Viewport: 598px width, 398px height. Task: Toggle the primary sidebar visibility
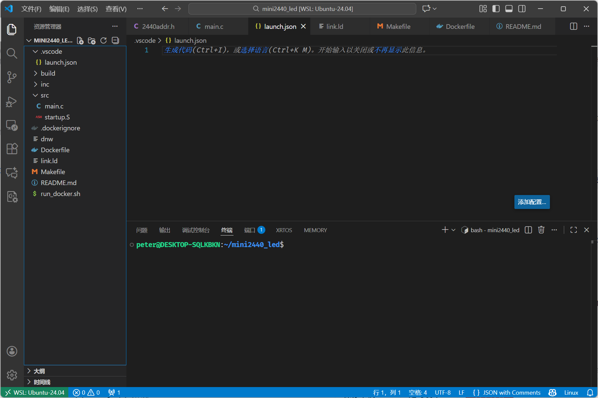tap(496, 9)
